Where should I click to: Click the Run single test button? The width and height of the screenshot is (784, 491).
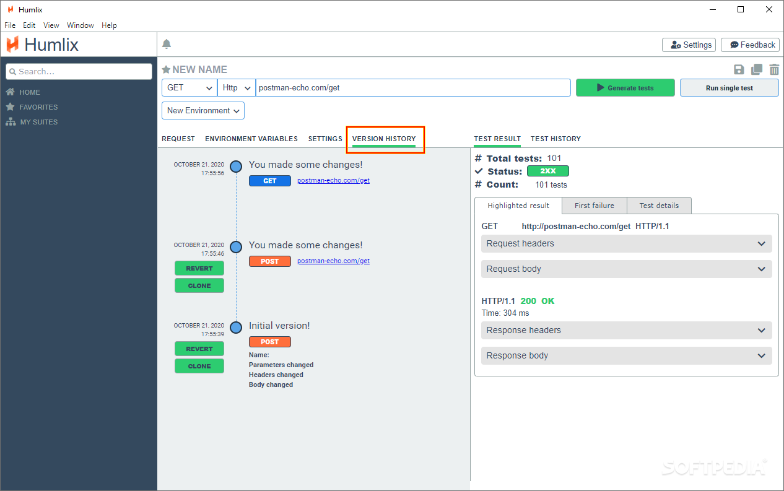coord(730,88)
